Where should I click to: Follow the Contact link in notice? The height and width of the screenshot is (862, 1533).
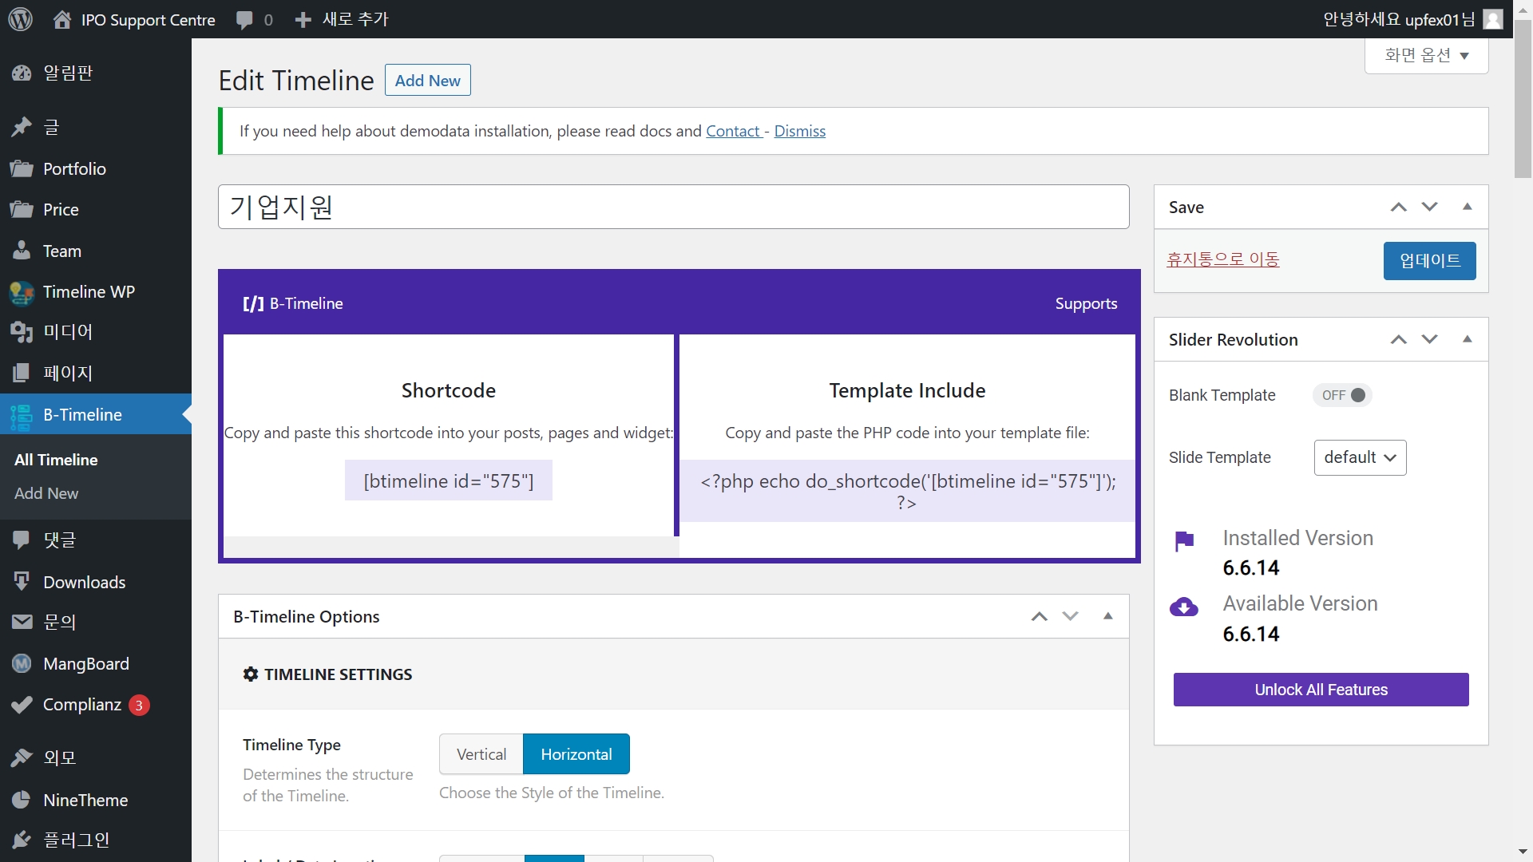[x=733, y=131]
